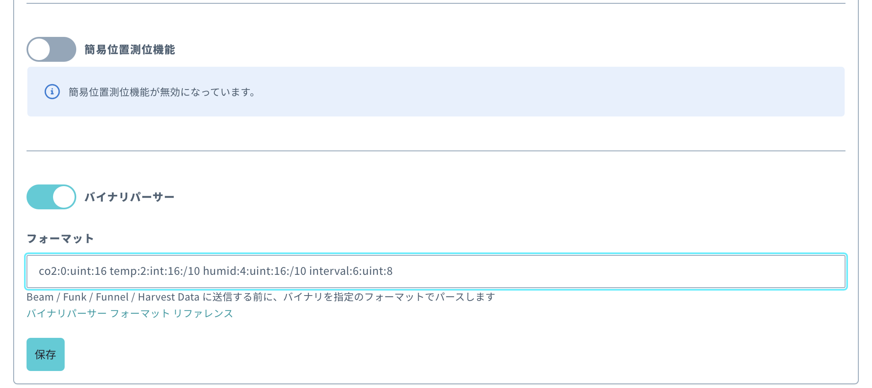Click empty space right of format text
Viewport: 872px width, 388px height.
click(x=622, y=272)
